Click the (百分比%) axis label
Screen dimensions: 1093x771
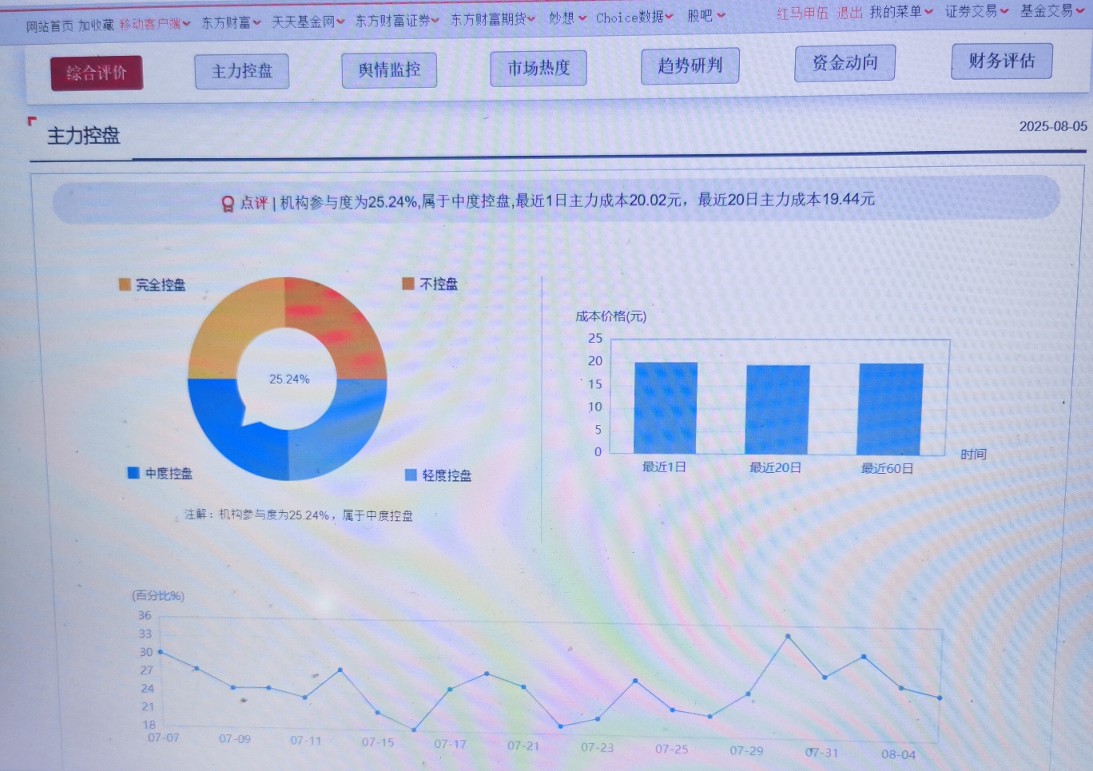click(158, 596)
